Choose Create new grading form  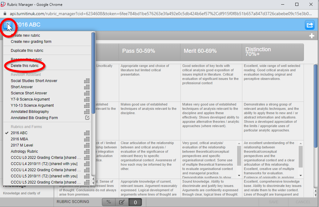click(31, 42)
